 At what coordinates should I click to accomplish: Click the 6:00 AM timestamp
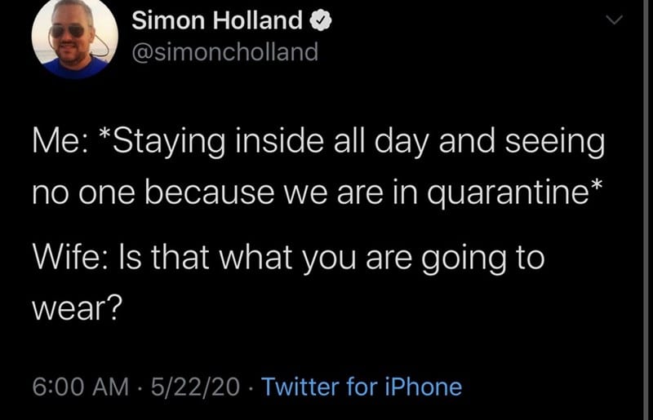(x=81, y=387)
